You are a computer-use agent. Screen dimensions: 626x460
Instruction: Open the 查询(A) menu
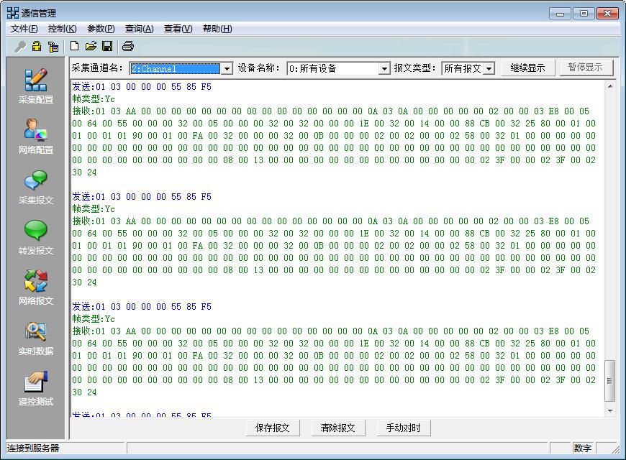[140, 29]
